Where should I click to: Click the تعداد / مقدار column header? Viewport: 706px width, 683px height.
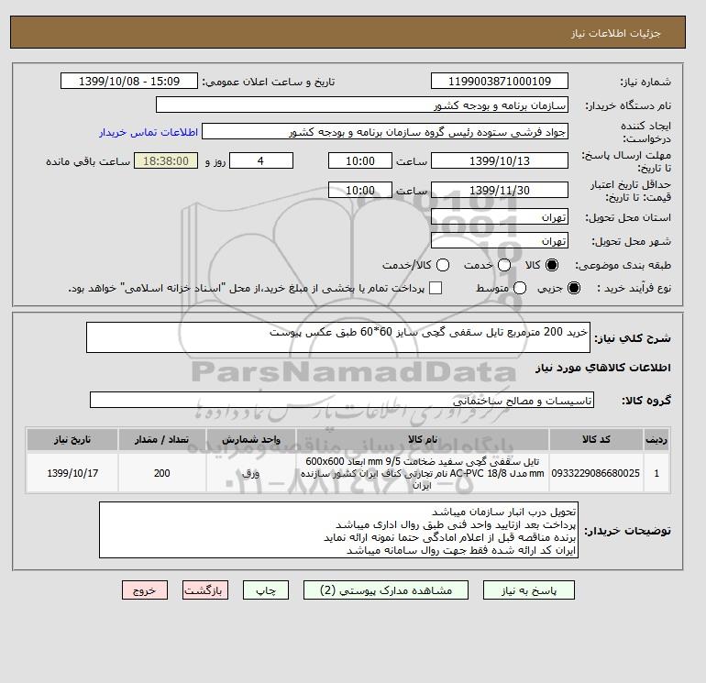[162, 439]
